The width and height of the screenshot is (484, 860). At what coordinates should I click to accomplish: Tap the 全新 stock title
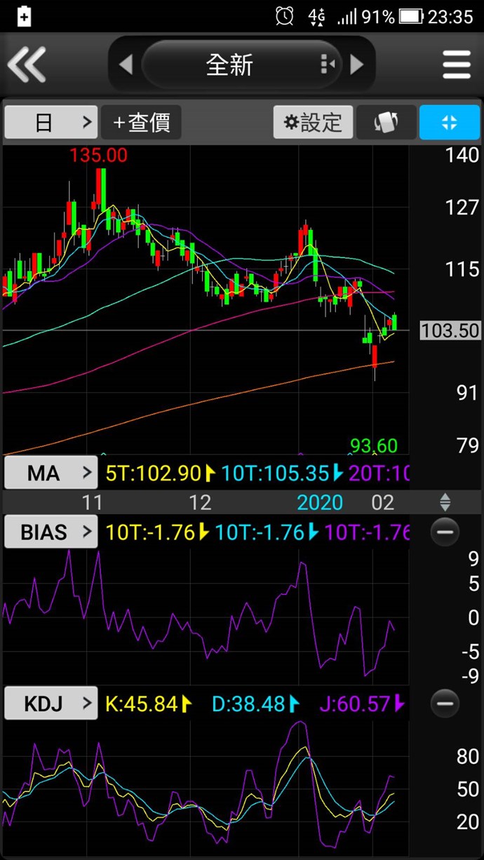click(x=229, y=65)
